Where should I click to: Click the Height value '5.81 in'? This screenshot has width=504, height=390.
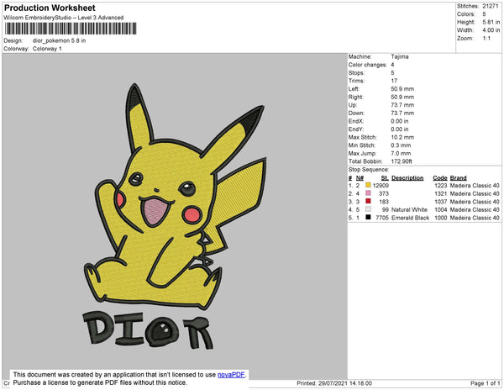tap(491, 22)
